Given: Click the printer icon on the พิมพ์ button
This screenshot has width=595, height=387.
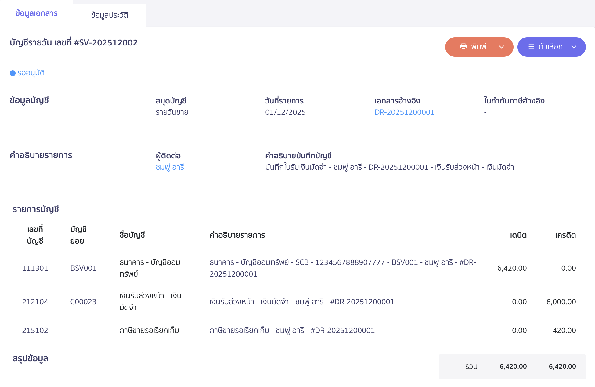Looking at the screenshot, I should click(x=463, y=47).
